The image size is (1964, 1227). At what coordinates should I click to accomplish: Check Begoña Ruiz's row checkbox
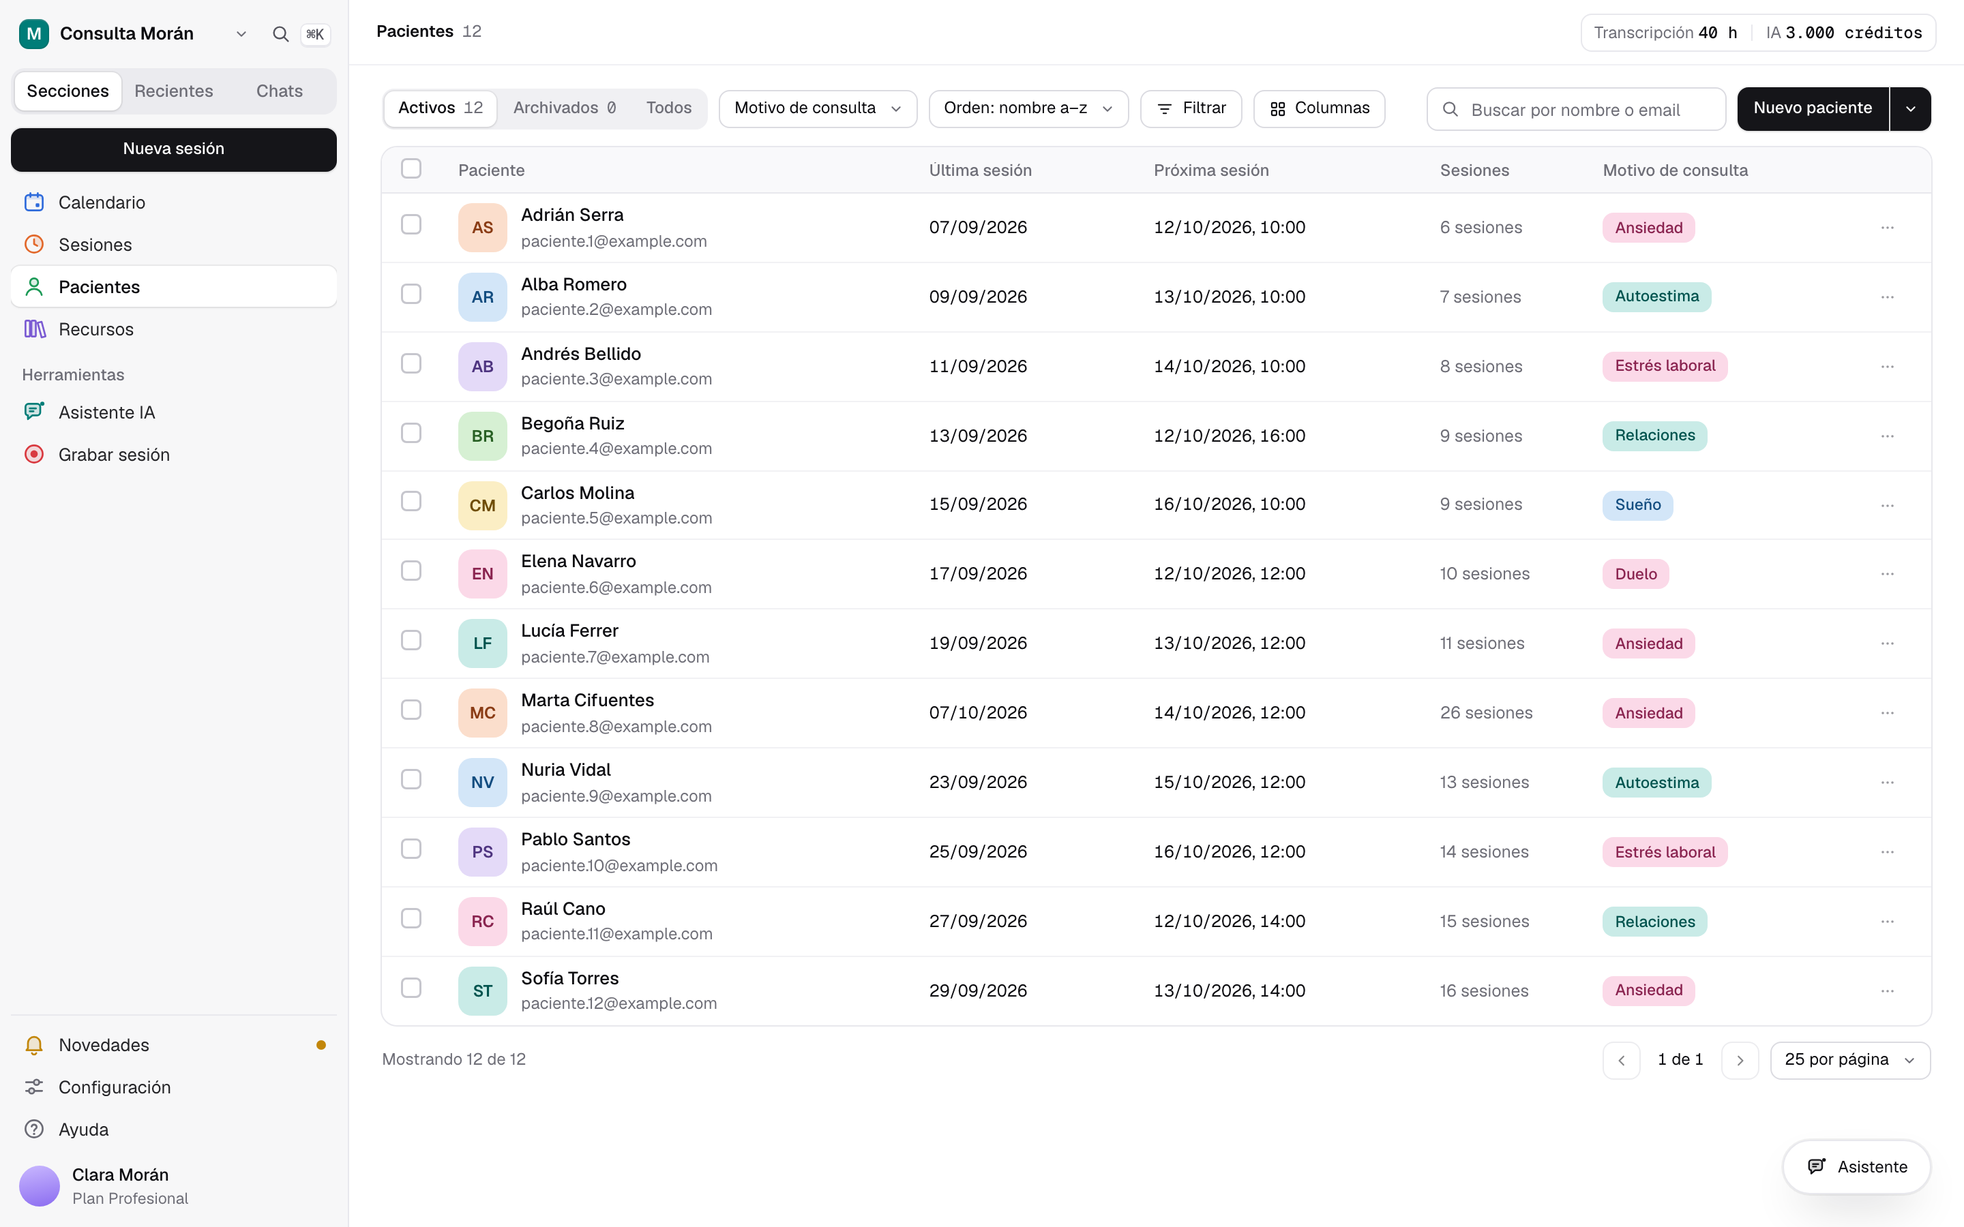(x=411, y=433)
